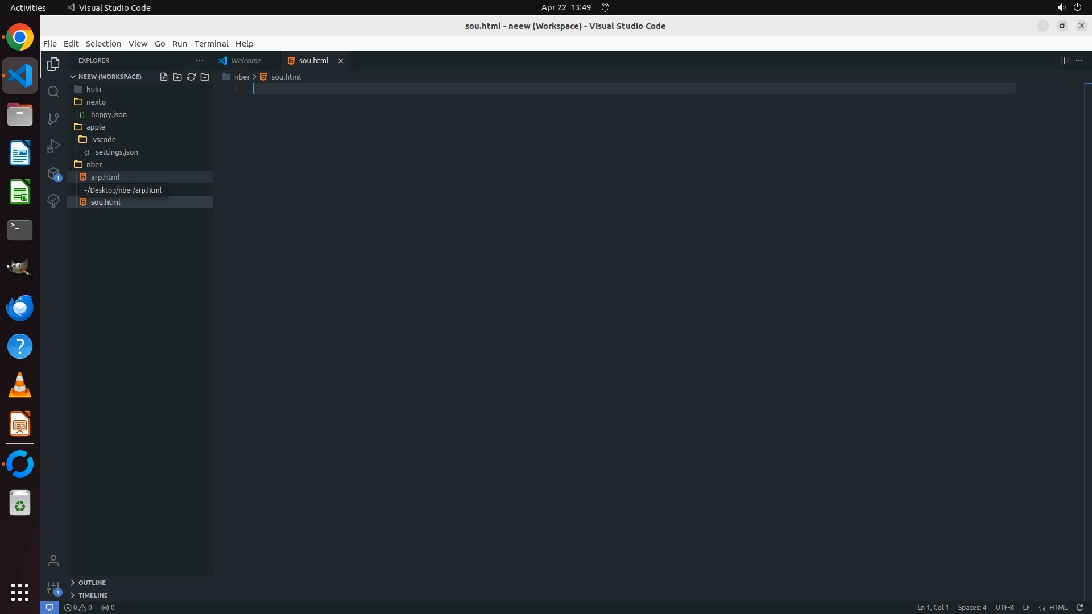Open happy.json in the explorer
This screenshot has height=614, width=1092.
(109, 114)
